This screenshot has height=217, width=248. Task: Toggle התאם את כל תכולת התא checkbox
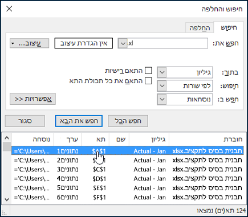click(x=148, y=81)
